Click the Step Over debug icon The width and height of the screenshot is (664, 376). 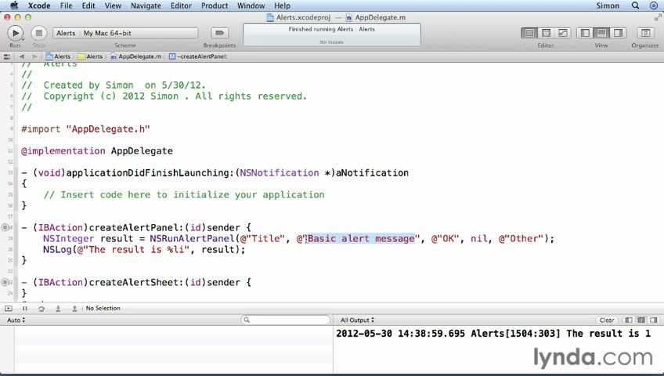coord(41,309)
